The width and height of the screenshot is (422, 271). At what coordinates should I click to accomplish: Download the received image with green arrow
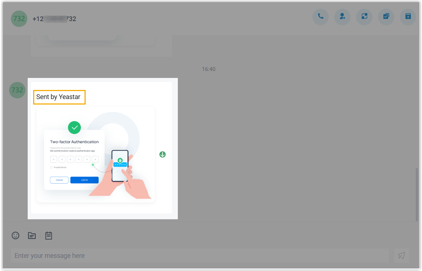click(163, 154)
